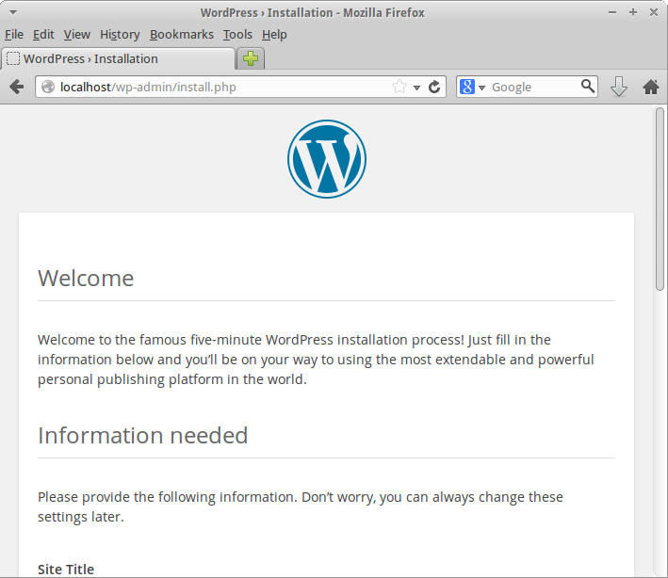Click the Information needed heading
The height and width of the screenshot is (578, 668).
point(142,436)
